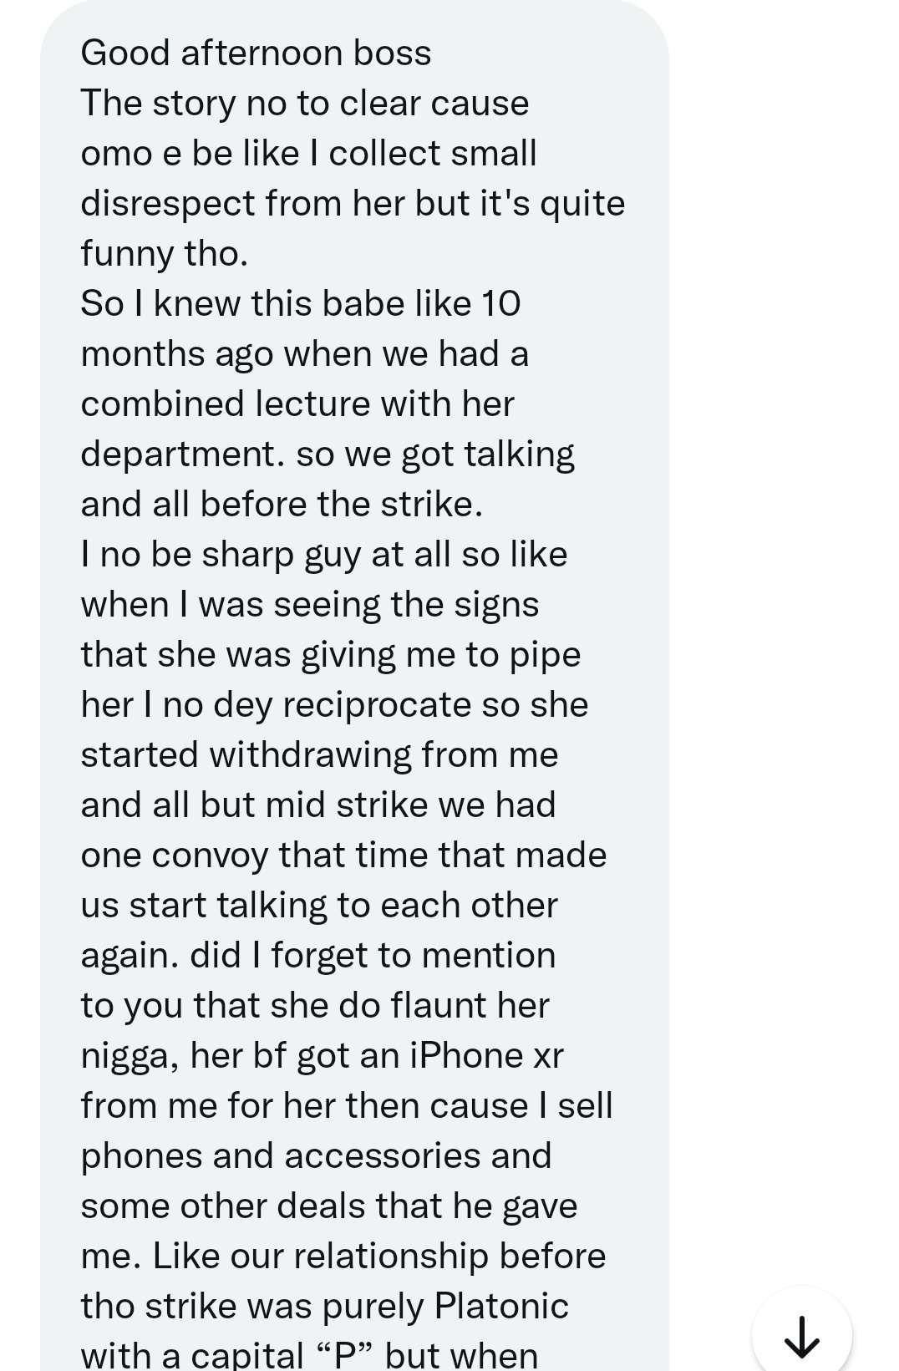This screenshot has height=1371, width=899.
Task: Click the line 'us start talking to each other'
Action: point(319,906)
